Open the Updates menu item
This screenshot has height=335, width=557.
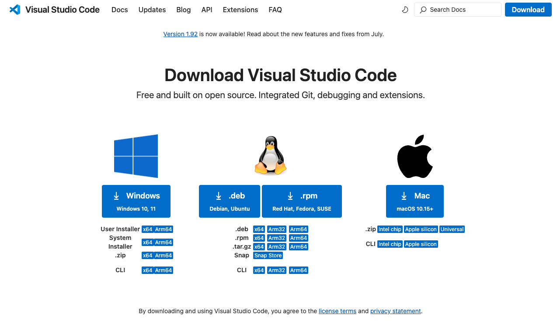[152, 10]
